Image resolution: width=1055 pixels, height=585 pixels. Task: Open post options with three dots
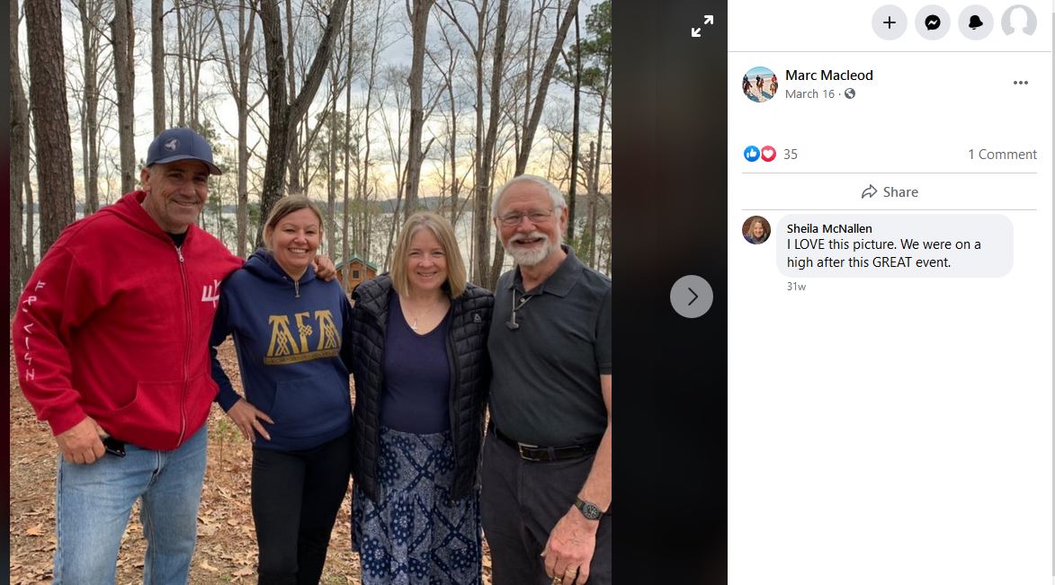click(1020, 82)
